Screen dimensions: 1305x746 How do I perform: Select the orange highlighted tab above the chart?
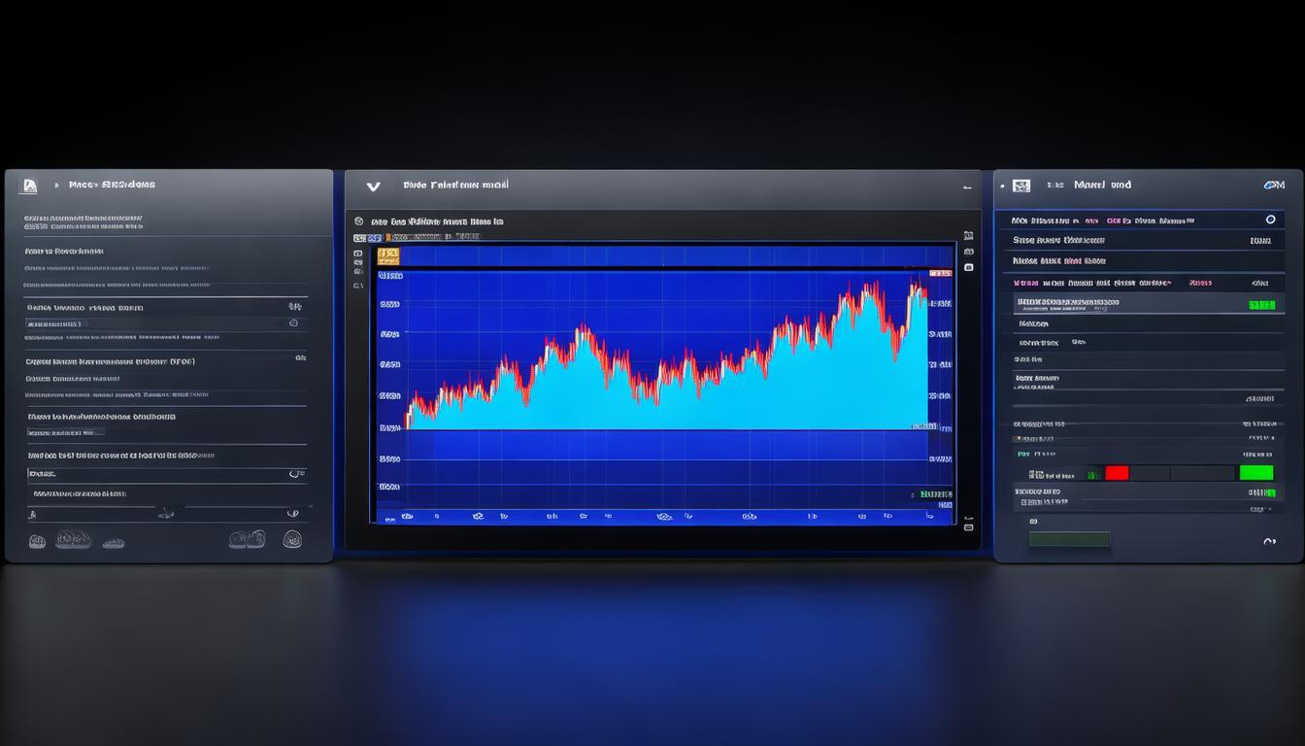point(387,255)
